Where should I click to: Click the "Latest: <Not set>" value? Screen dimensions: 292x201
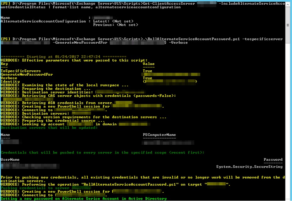(115, 21)
